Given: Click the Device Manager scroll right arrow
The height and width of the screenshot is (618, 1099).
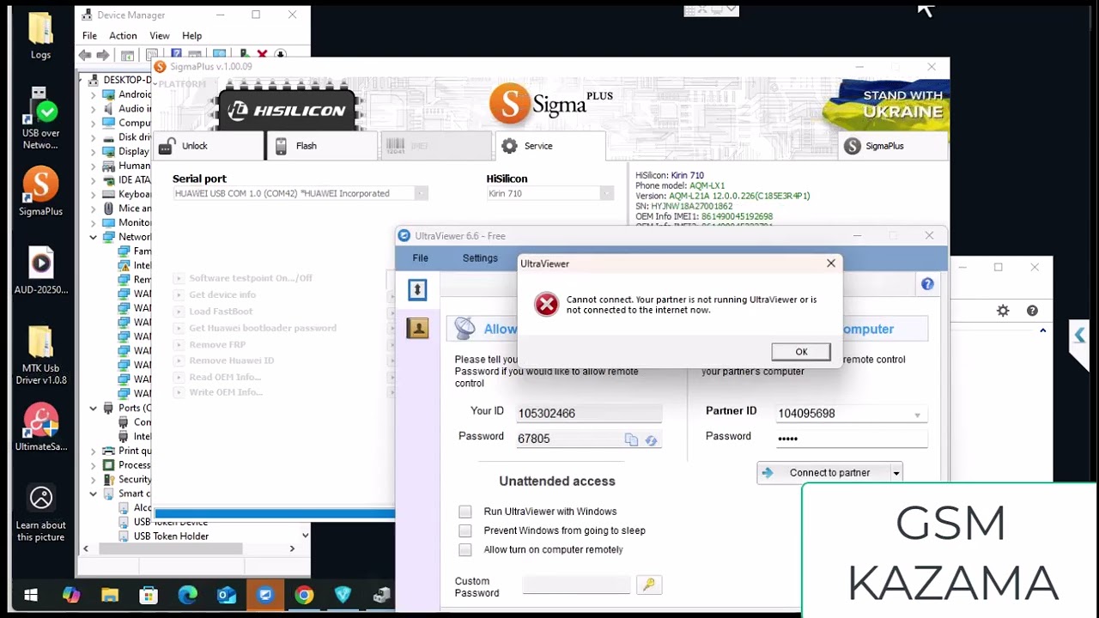Looking at the screenshot, I should pyautogui.click(x=292, y=548).
